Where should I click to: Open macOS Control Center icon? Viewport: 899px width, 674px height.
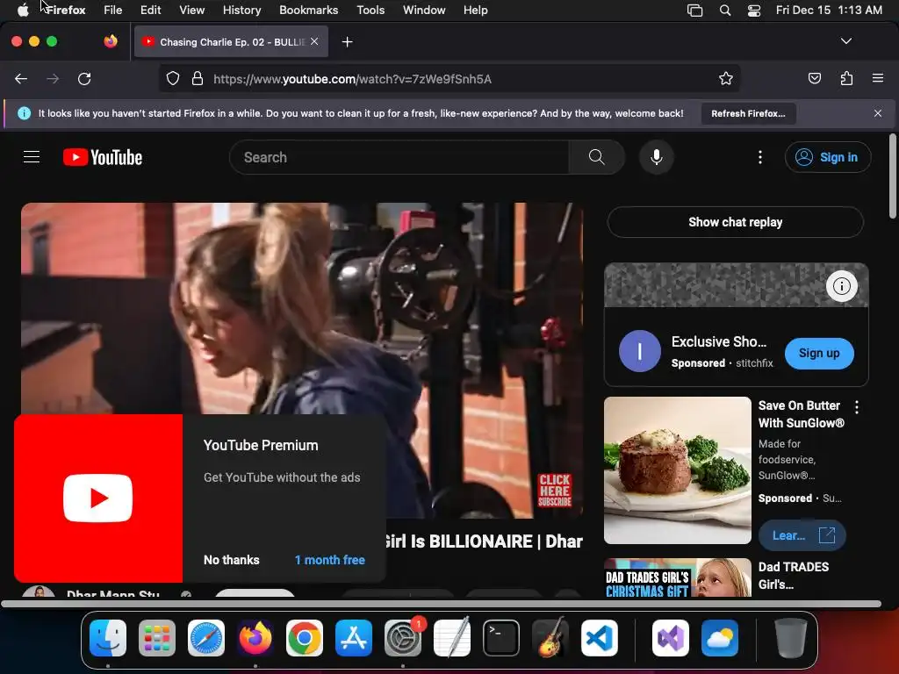click(754, 11)
